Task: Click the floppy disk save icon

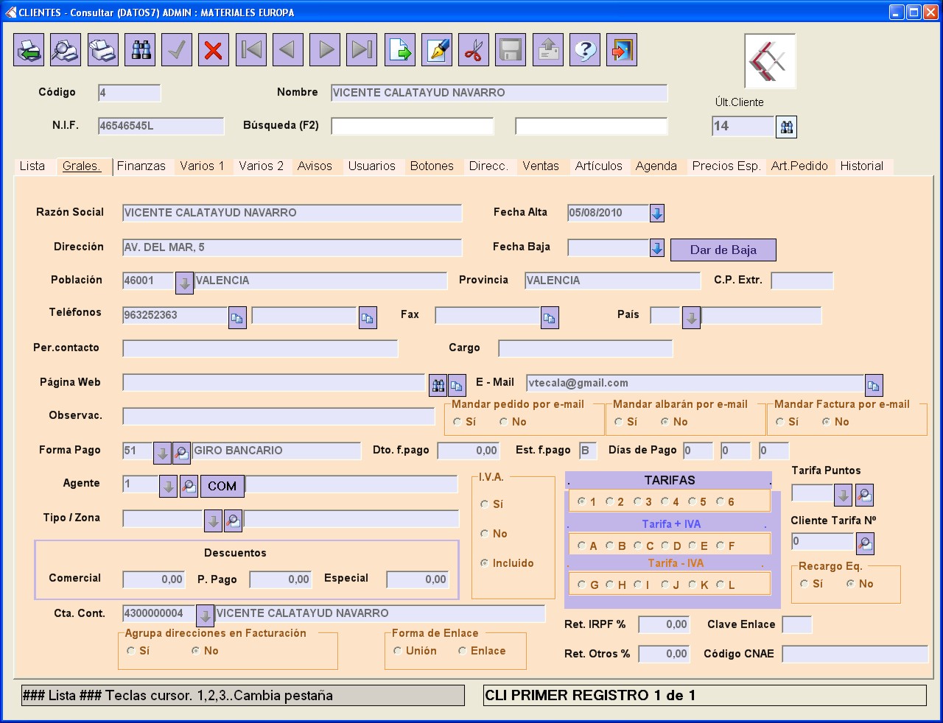Action: [511, 50]
